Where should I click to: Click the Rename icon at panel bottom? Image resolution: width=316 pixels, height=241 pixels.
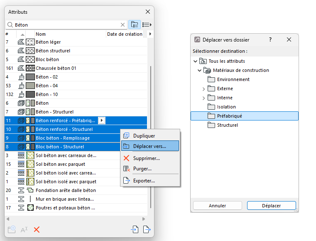click(x=24, y=230)
